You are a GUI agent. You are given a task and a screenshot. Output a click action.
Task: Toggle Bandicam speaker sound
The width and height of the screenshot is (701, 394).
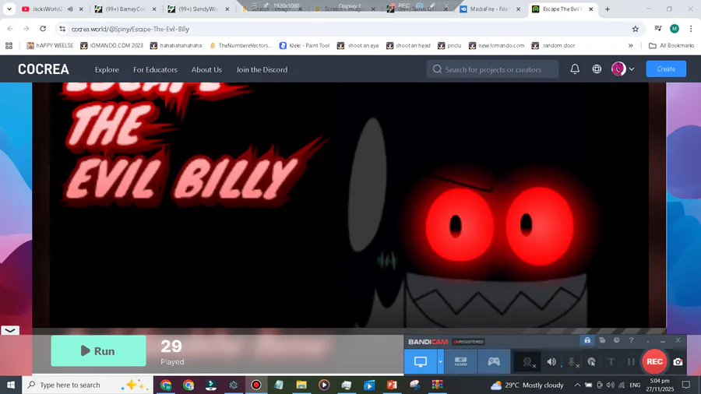(552, 362)
